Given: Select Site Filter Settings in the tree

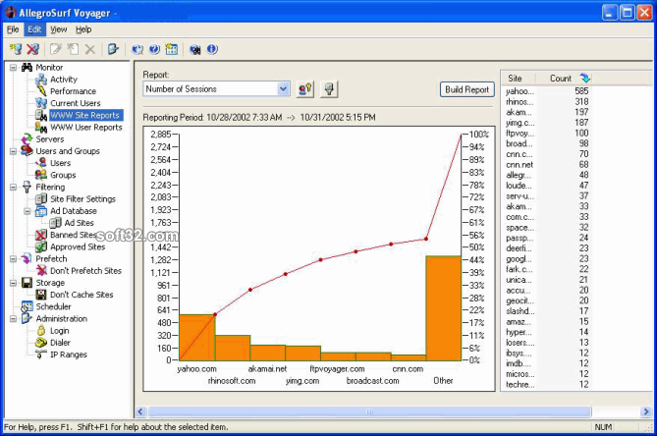Looking at the screenshot, I should [x=82, y=199].
